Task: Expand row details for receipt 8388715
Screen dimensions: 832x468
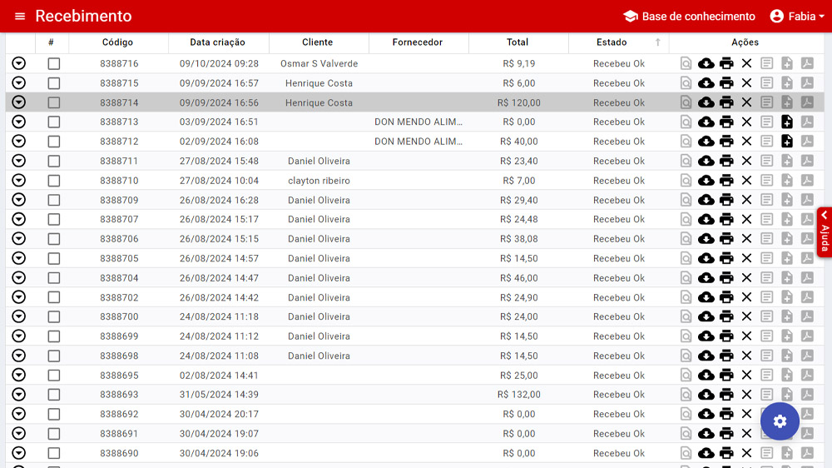Action: coord(19,83)
